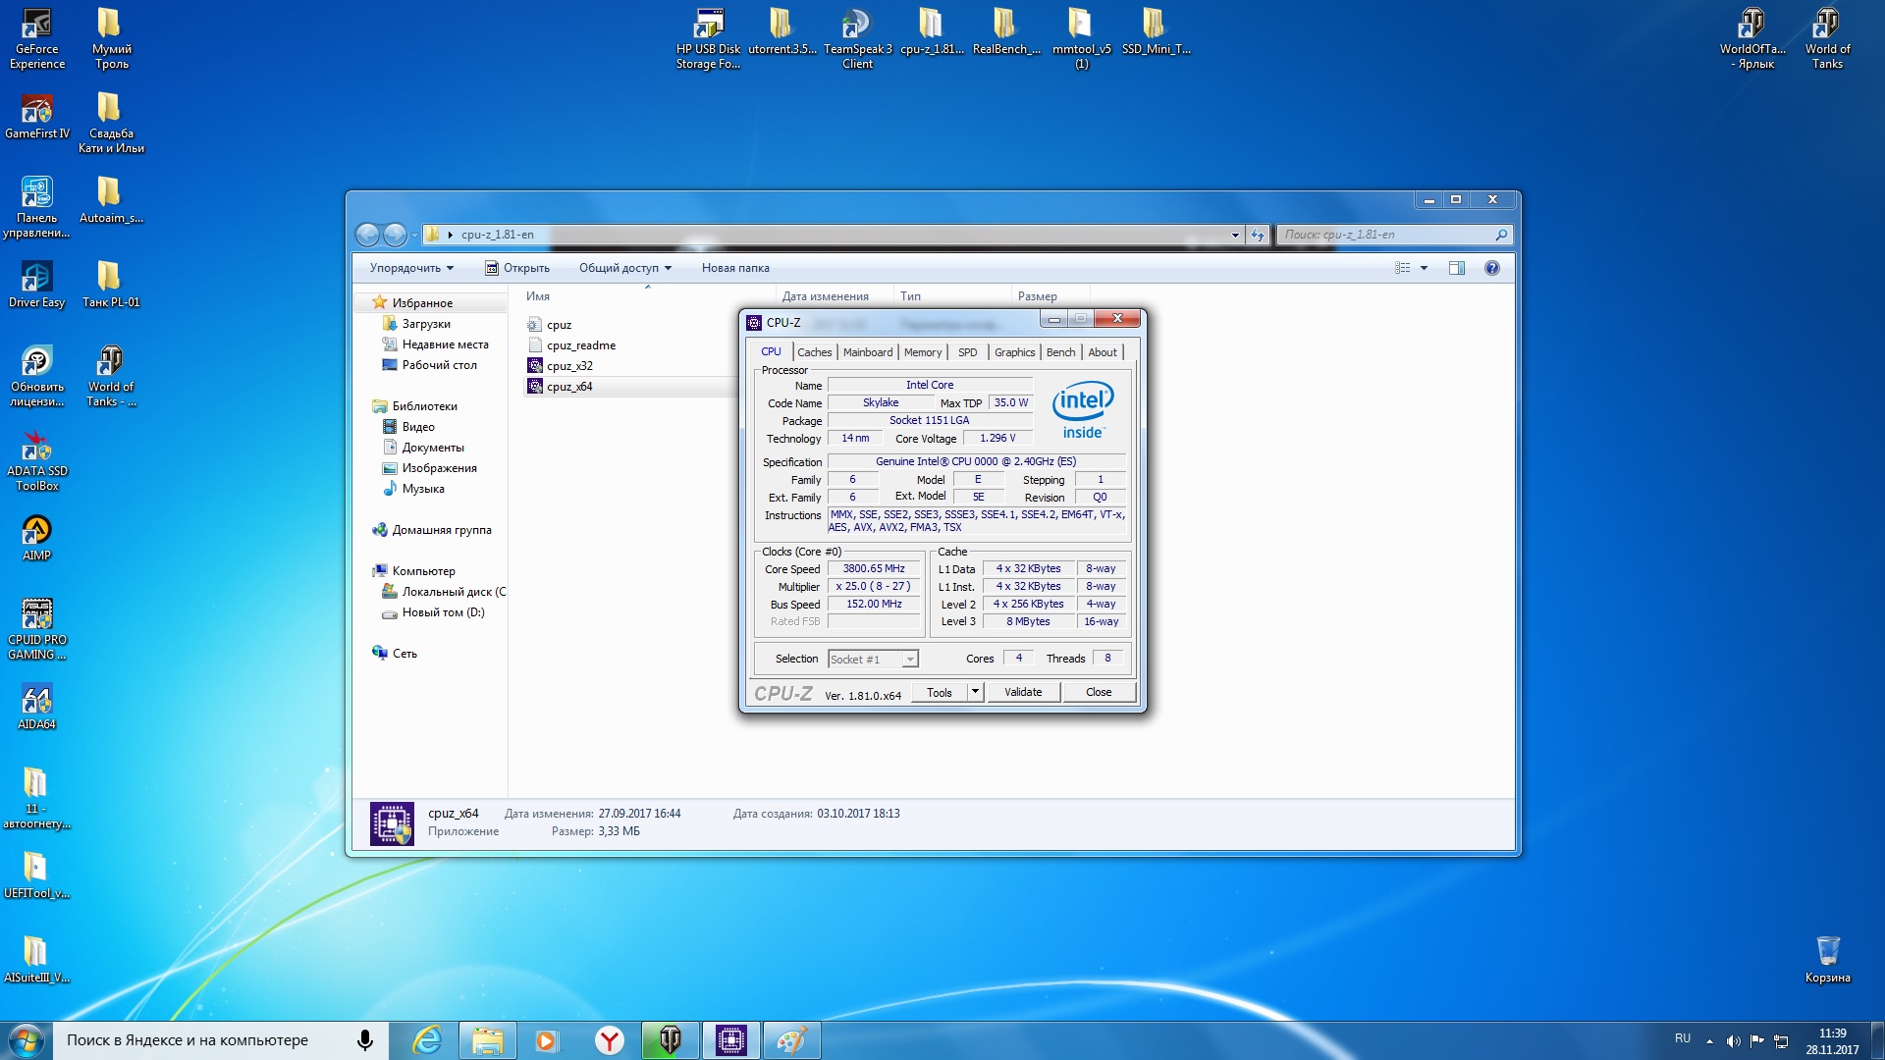
Task: Open the Упорядочить dropdown menu
Action: click(411, 268)
